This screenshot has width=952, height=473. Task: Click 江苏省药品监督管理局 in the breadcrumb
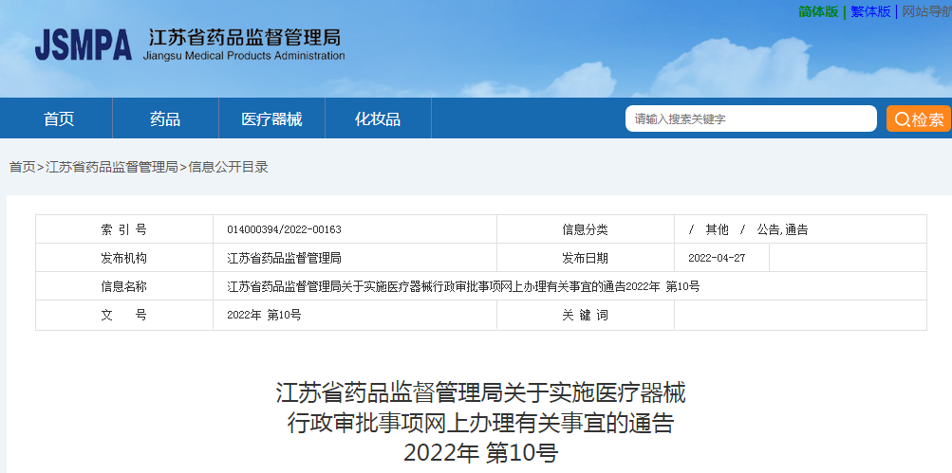click(112, 167)
